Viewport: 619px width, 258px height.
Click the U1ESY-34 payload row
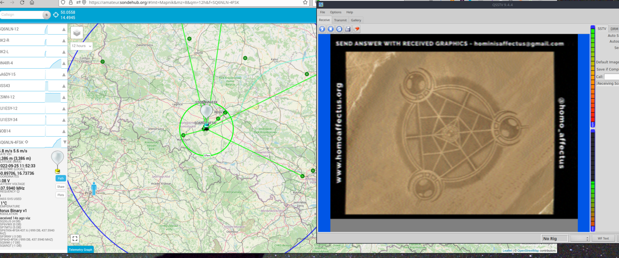click(x=33, y=120)
